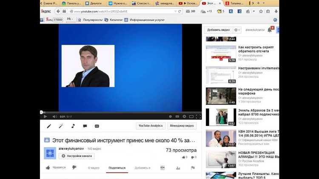
Task: Open the magic wand enhancements tool
Action: pos(61,126)
